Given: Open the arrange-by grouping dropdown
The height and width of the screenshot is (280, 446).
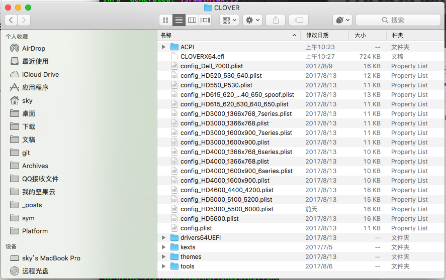Looking at the screenshot, I should (x=229, y=20).
